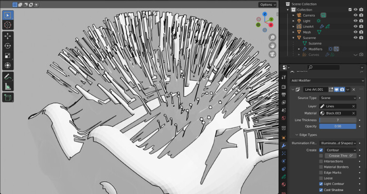Hide the LineArt object in viewport
Screen dimensions: 367x194
355,26
